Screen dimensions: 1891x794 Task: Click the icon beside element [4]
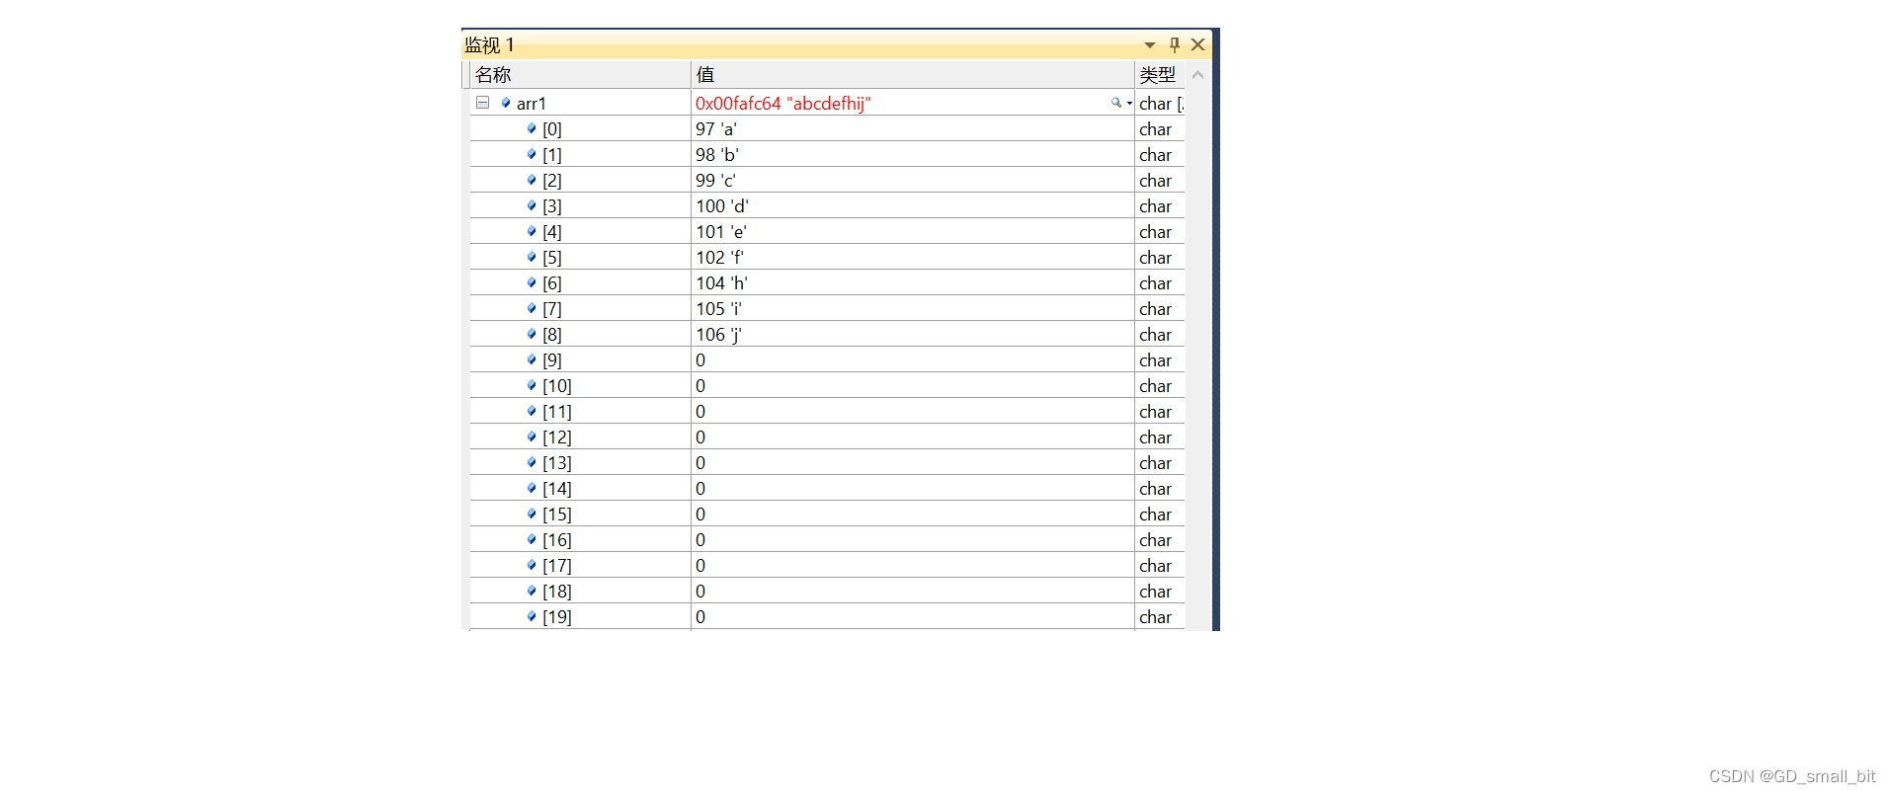pyautogui.click(x=532, y=231)
